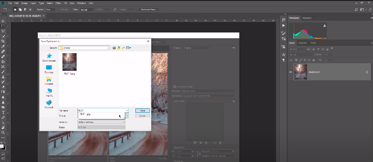The image size is (373, 162).
Task: Select the New selection mode icon
Action: pos(15,10)
